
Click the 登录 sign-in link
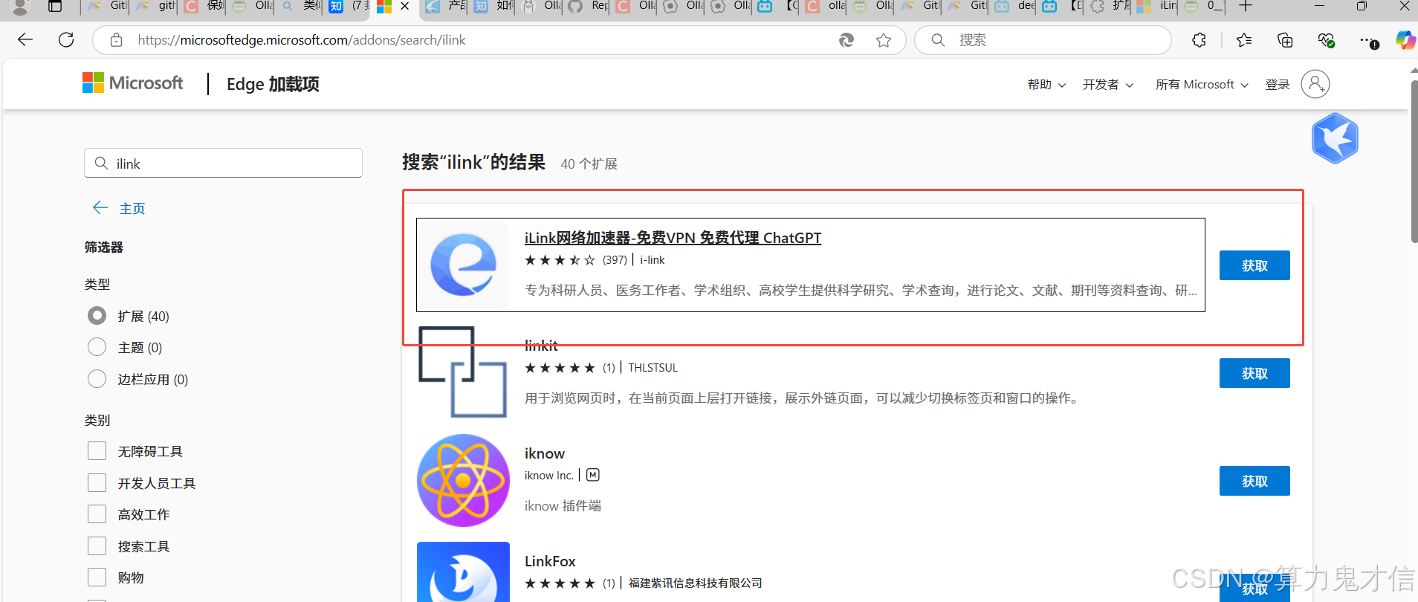pyautogui.click(x=1278, y=85)
